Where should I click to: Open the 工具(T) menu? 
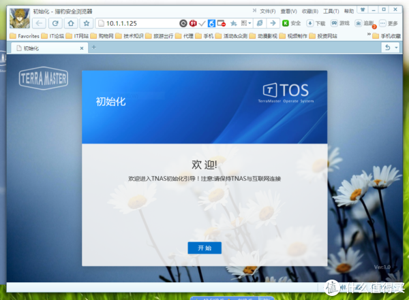[331, 11]
